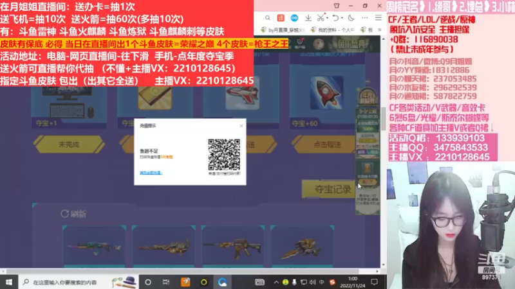Focus the Windows taskbar search box
The width and height of the screenshot is (515, 289).
pyautogui.click(x=78, y=282)
